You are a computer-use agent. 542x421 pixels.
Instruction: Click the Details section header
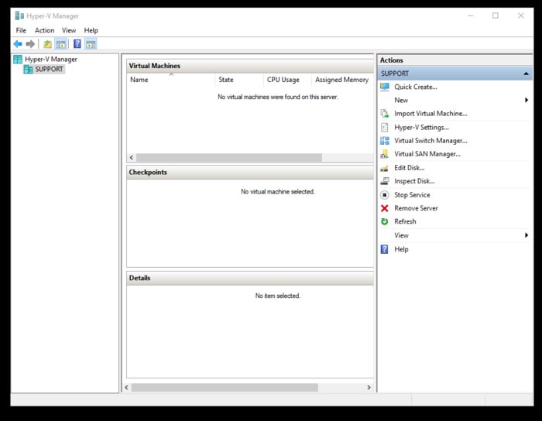pyautogui.click(x=250, y=278)
